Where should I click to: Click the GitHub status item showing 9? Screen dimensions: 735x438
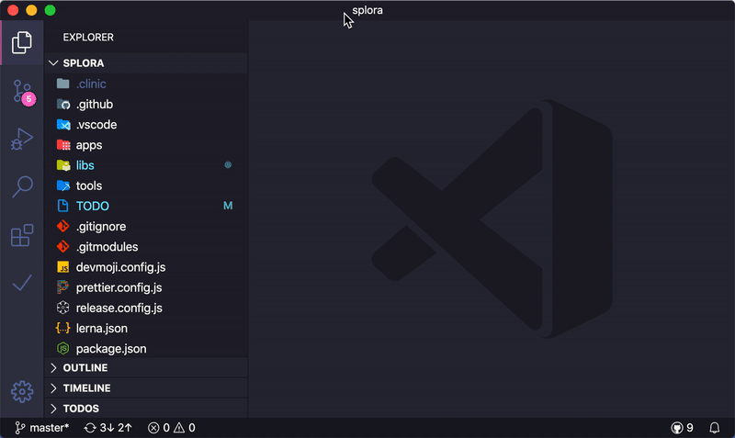coord(682,428)
